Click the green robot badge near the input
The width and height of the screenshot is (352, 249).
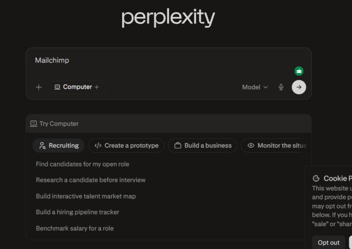[298, 71]
